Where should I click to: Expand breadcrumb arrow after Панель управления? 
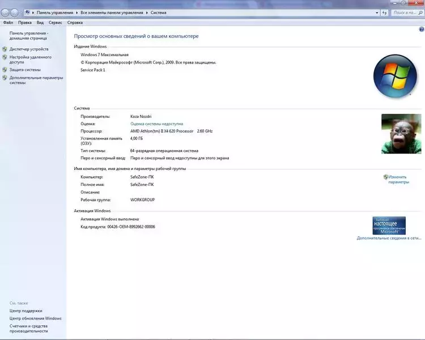[x=76, y=12]
